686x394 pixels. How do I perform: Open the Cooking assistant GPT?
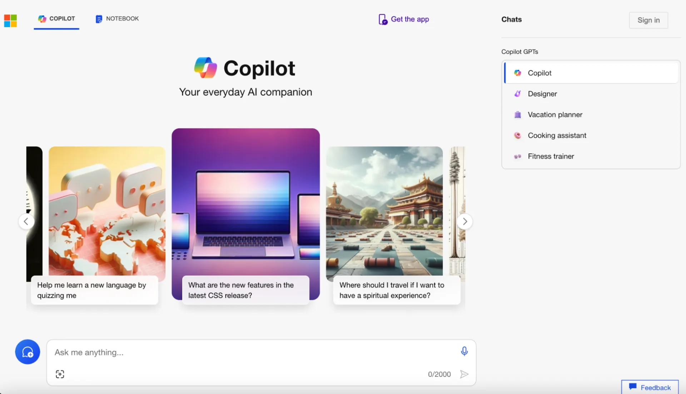coord(591,136)
